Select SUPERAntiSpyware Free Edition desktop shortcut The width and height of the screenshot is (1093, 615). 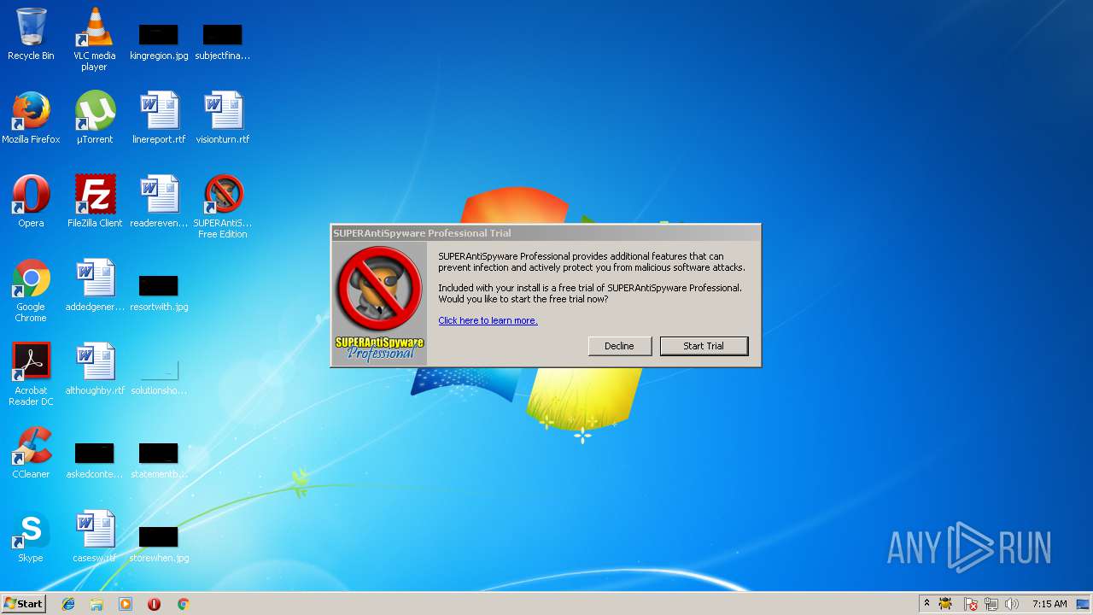click(x=223, y=207)
